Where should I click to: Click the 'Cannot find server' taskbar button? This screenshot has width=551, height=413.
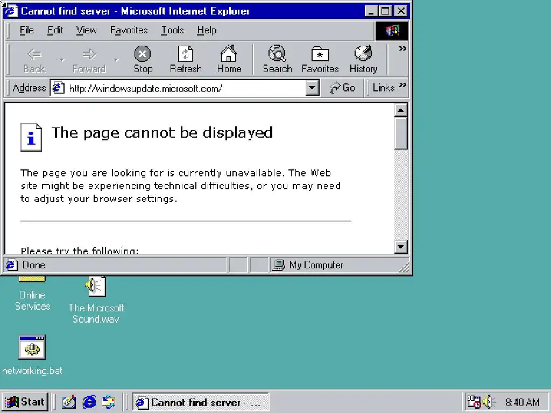[200, 402]
